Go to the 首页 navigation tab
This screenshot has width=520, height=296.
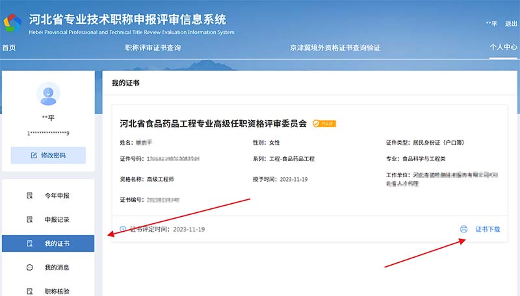coord(8,48)
